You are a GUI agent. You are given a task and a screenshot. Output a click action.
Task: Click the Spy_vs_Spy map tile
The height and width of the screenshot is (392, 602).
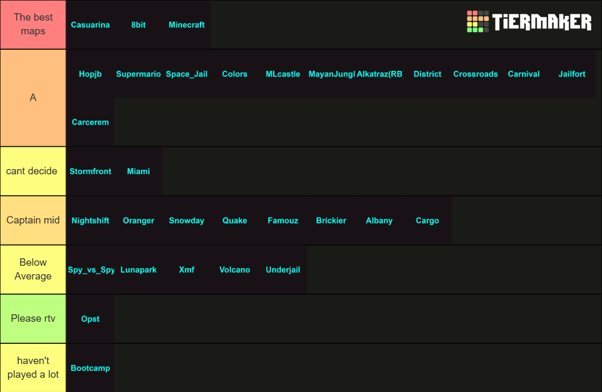(90, 269)
